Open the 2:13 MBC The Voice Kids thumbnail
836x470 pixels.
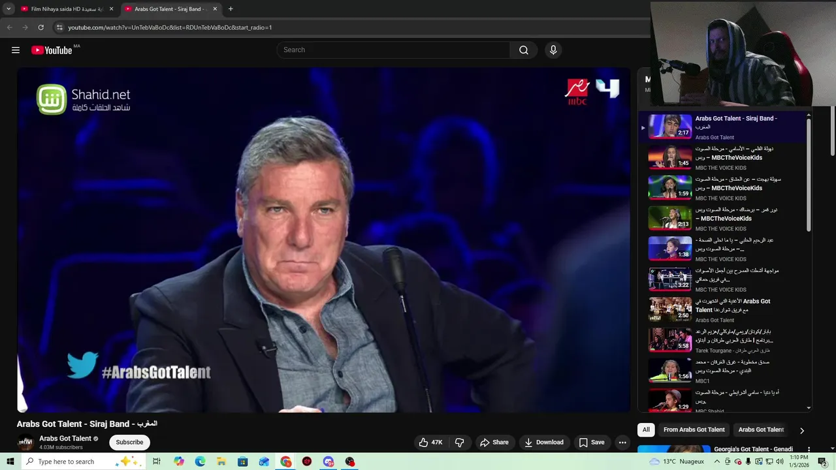(x=669, y=218)
